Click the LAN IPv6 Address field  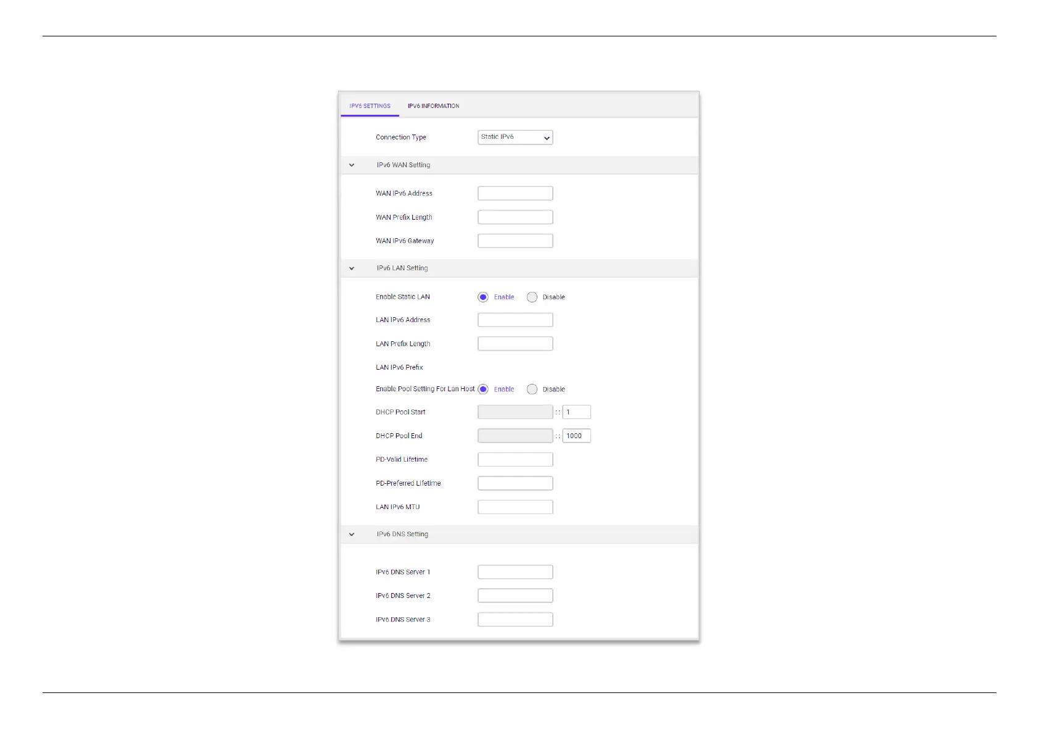tap(515, 320)
